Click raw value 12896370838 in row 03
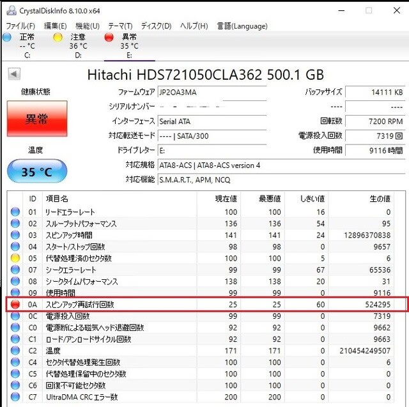Viewport: 409px width, 407px height. tap(367, 235)
